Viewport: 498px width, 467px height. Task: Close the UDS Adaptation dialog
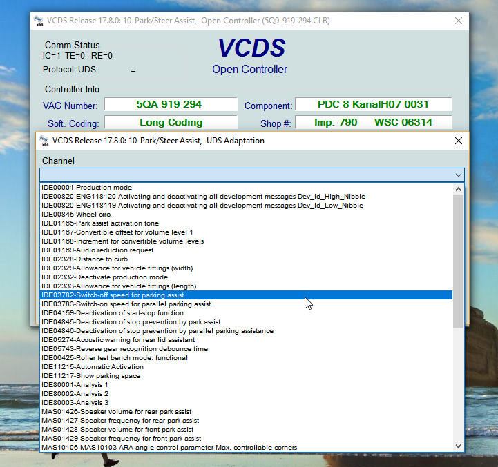458,141
